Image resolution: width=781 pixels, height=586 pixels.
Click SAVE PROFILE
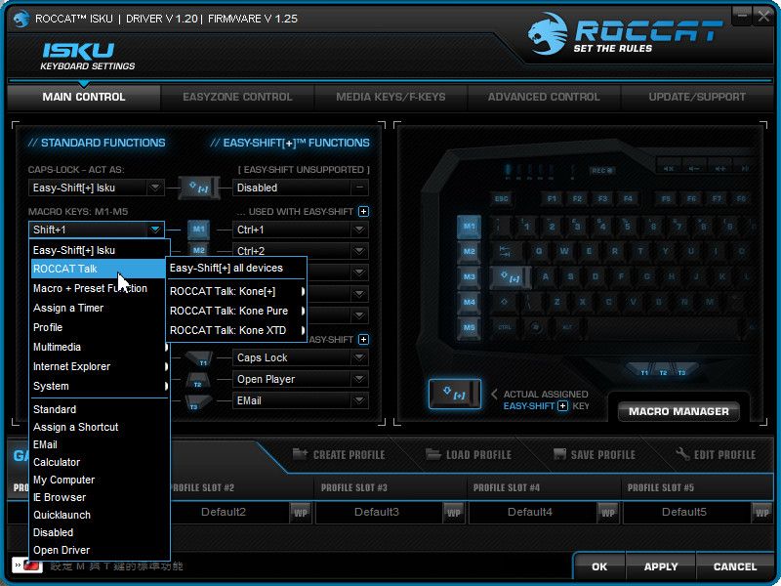(x=595, y=454)
